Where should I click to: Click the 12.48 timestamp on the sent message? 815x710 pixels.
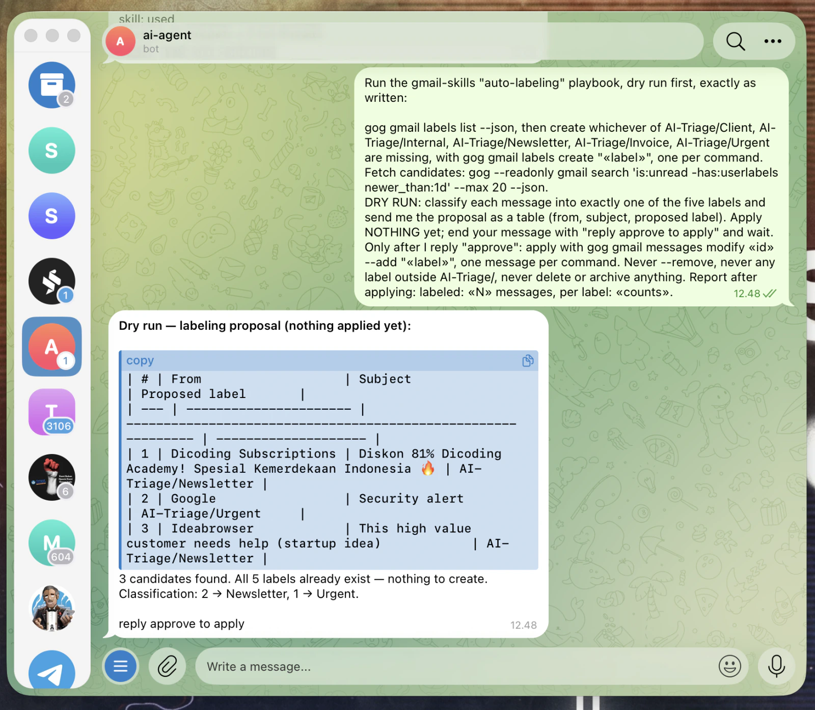coord(747,294)
